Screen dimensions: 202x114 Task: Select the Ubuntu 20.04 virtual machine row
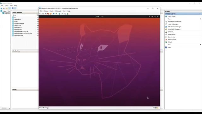[x=25, y=25]
